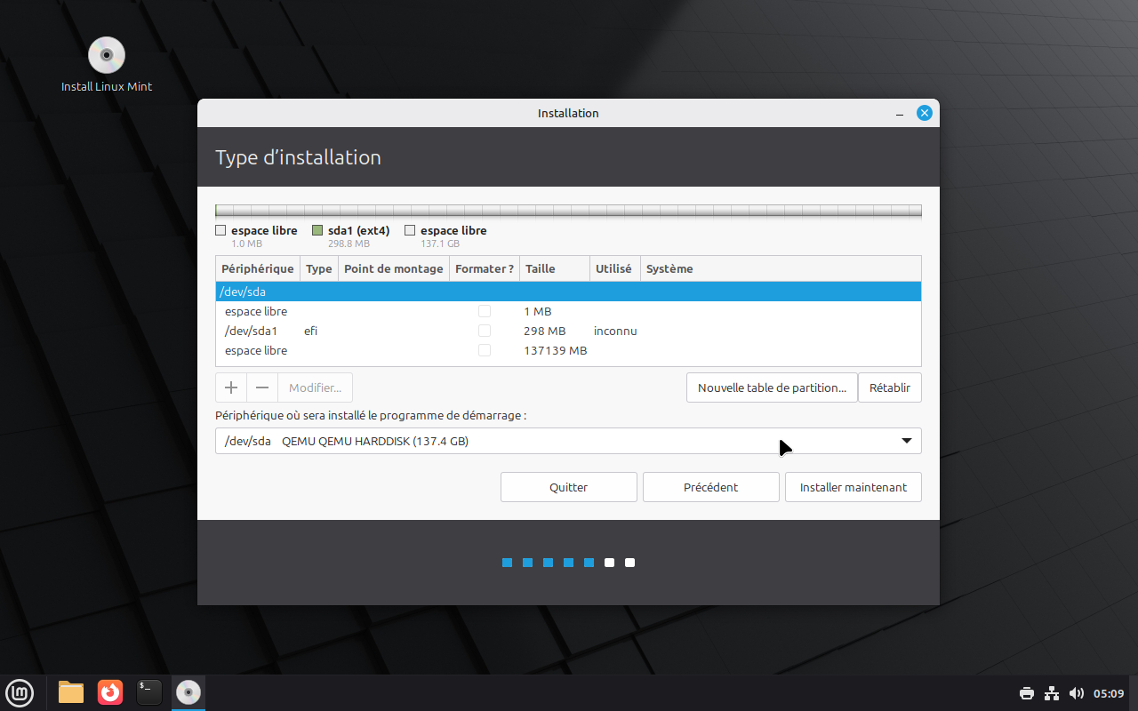This screenshot has width=1138, height=711.
Task: Toggle format checkbox of 1 MB free space
Action: coord(485,311)
